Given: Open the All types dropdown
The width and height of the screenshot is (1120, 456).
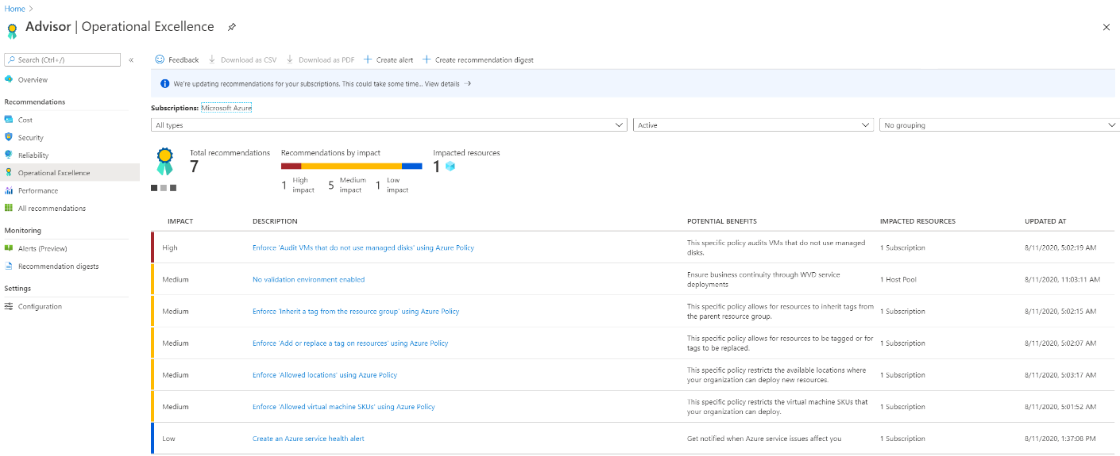Looking at the screenshot, I should coord(389,125).
